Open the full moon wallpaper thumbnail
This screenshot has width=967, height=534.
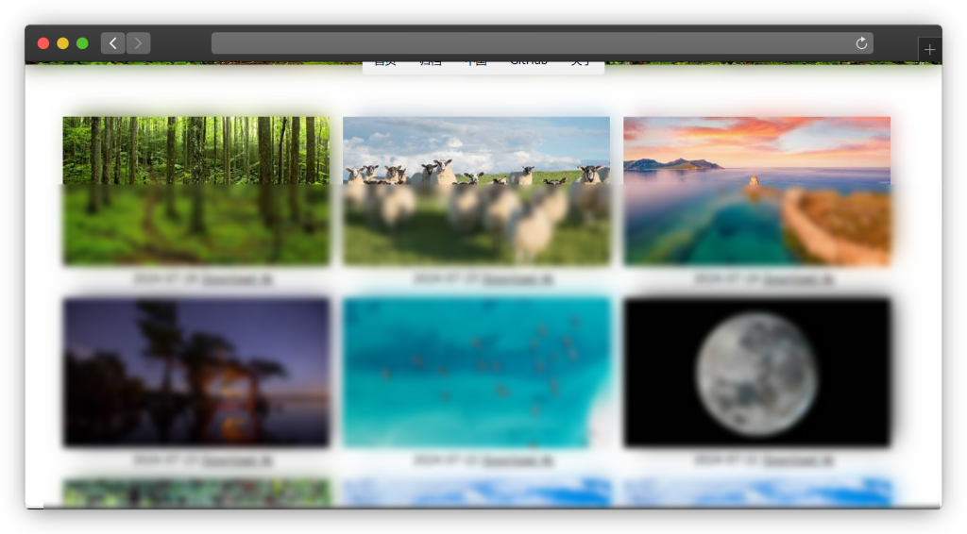pos(756,372)
